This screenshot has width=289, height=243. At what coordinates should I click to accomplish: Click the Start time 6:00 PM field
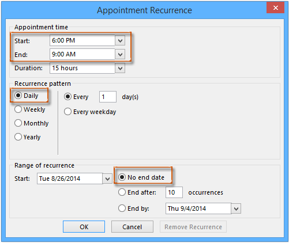click(x=82, y=40)
